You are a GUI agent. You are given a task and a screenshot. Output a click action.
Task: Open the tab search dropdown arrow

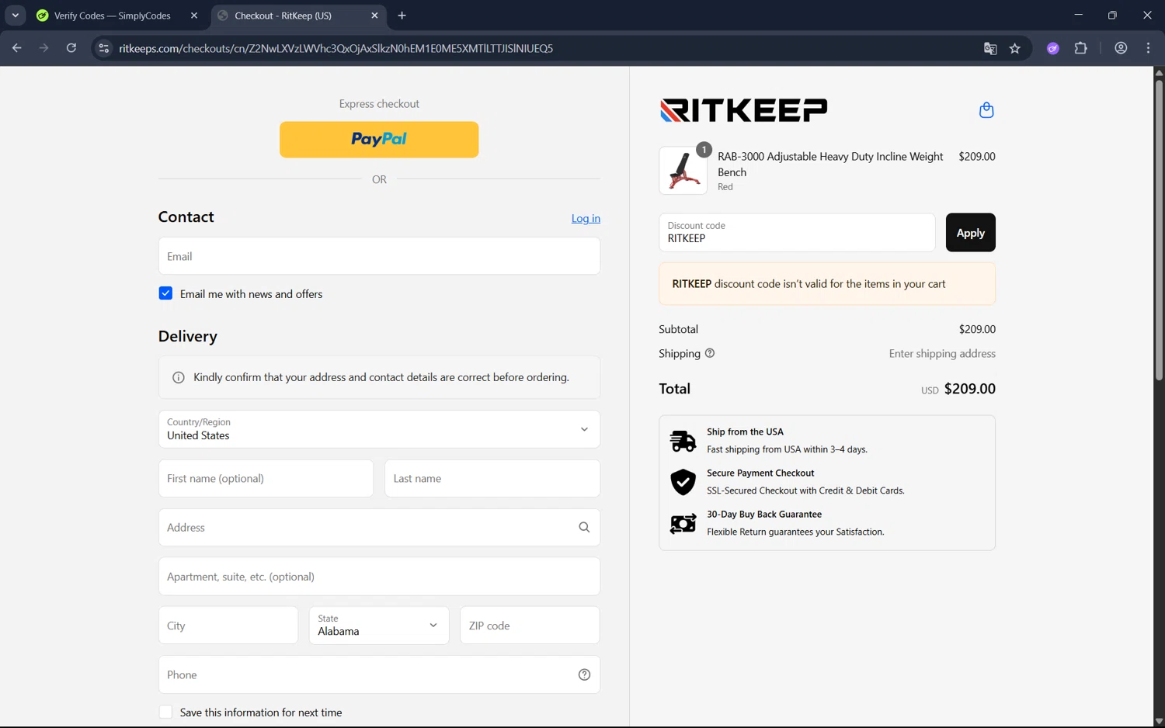click(x=15, y=16)
